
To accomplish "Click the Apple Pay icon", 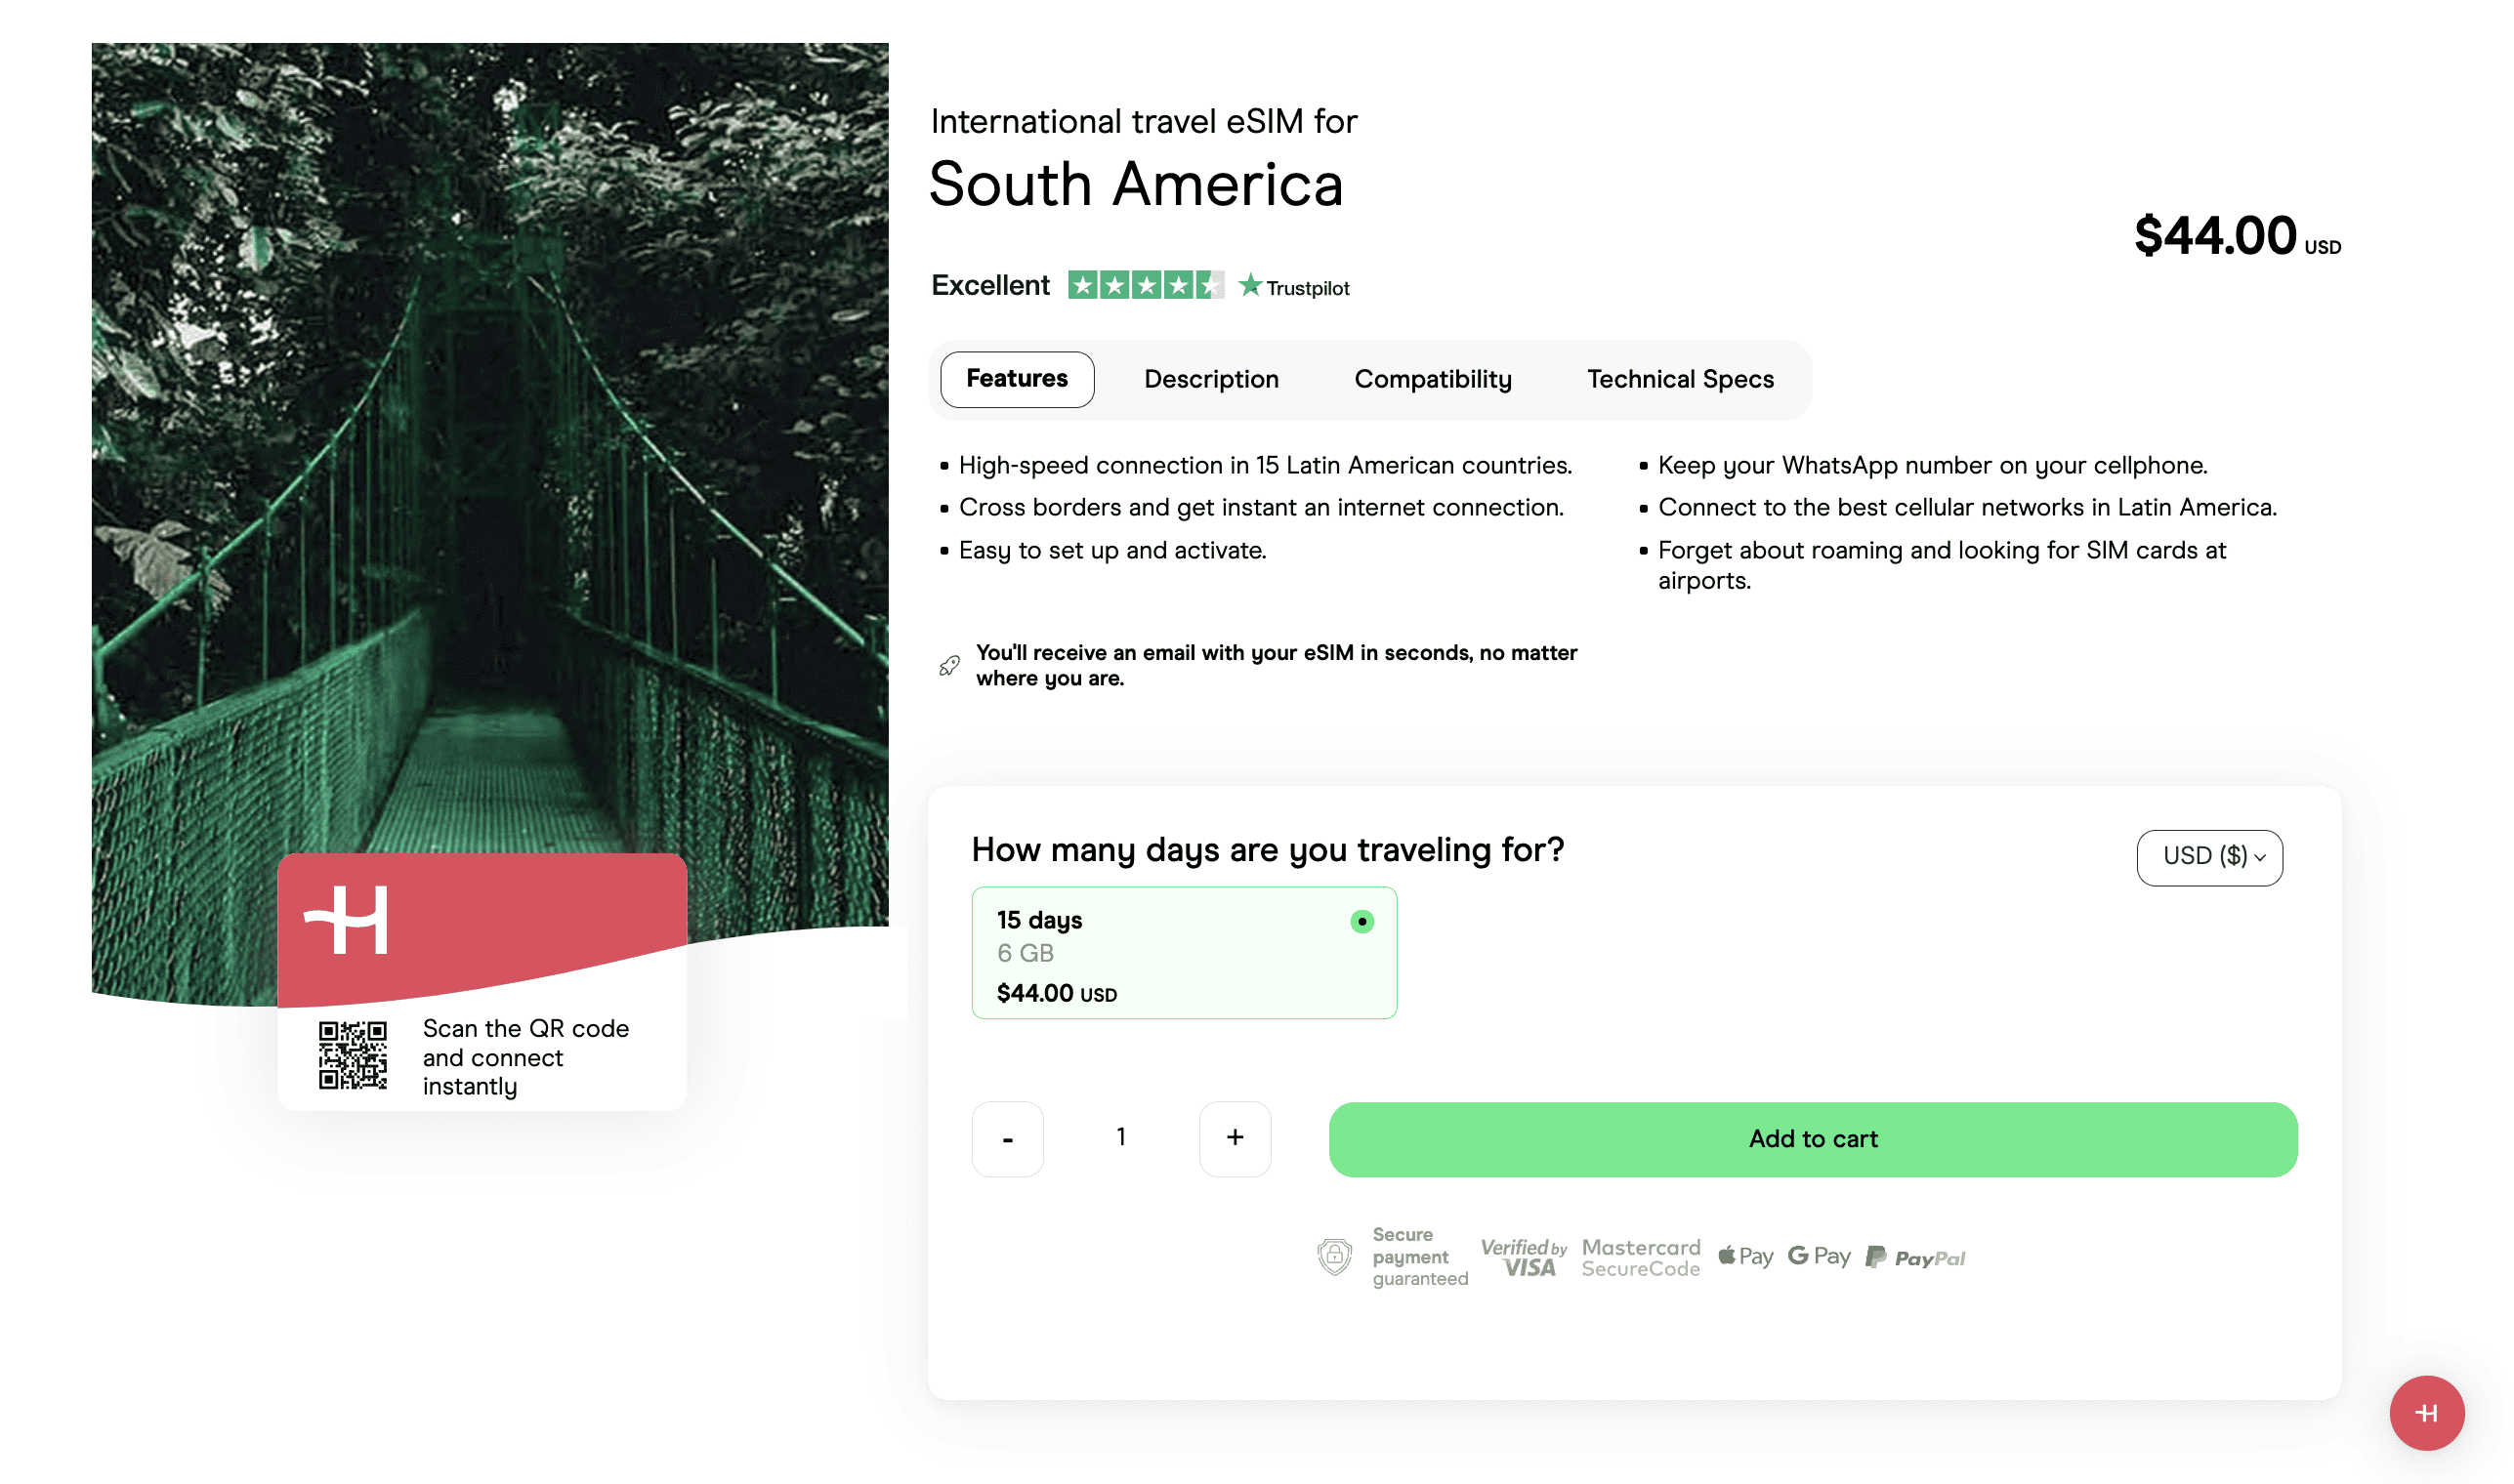I will pos(1745,1256).
